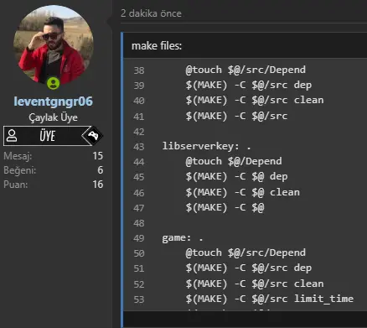This screenshot has height=328, width=367.
Task: Open the '2 dakika önce' timestamp link
Action: (151, 13)
